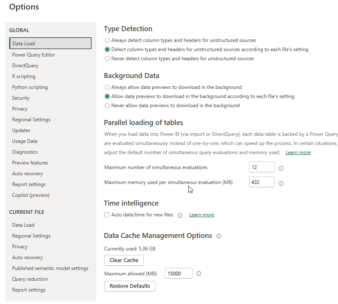Open Learn more link under Parallel loading
Screen dimensions: 338x304
click(x=298, y=152)
